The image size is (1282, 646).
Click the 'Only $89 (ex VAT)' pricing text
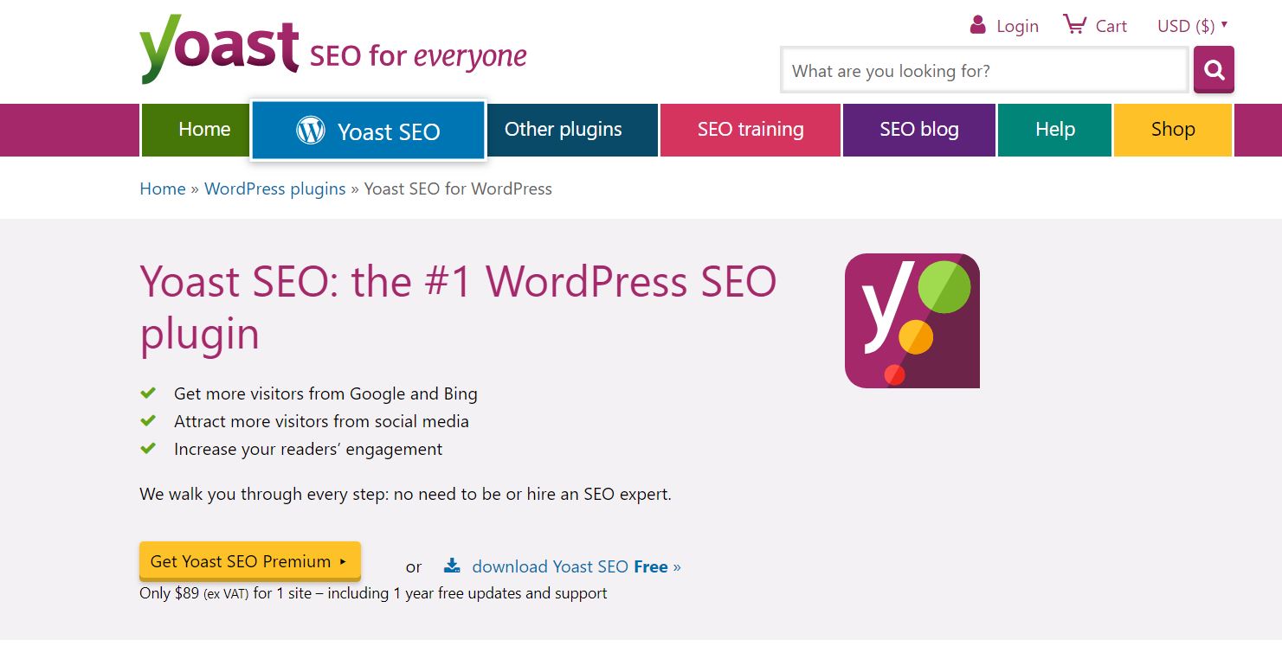[194, 593]
